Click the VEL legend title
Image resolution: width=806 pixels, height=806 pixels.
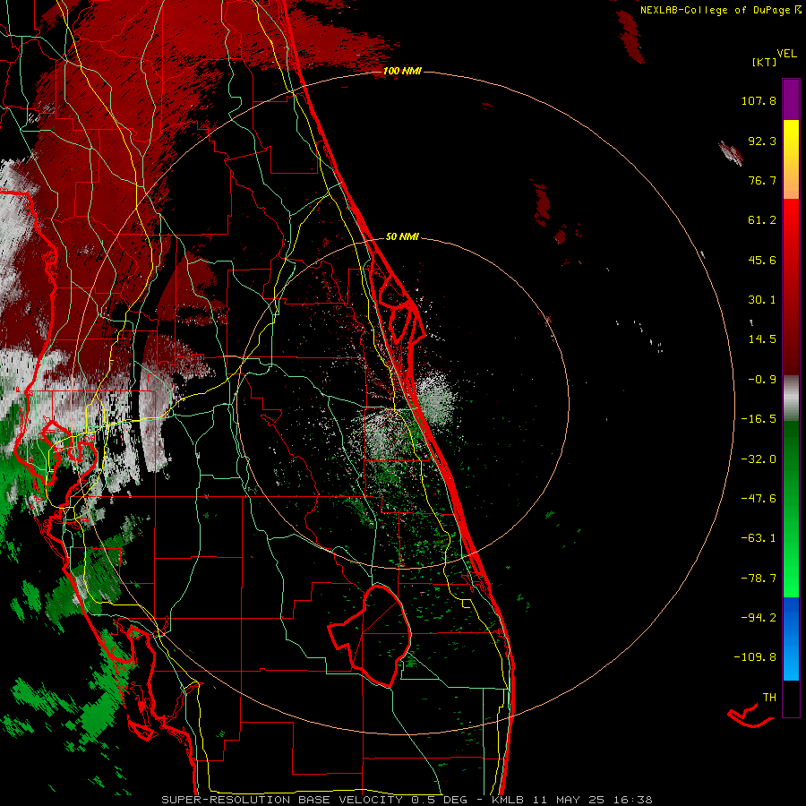[786, 54]
